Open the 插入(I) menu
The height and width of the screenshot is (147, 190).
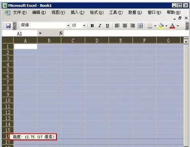tap(77, 13)
